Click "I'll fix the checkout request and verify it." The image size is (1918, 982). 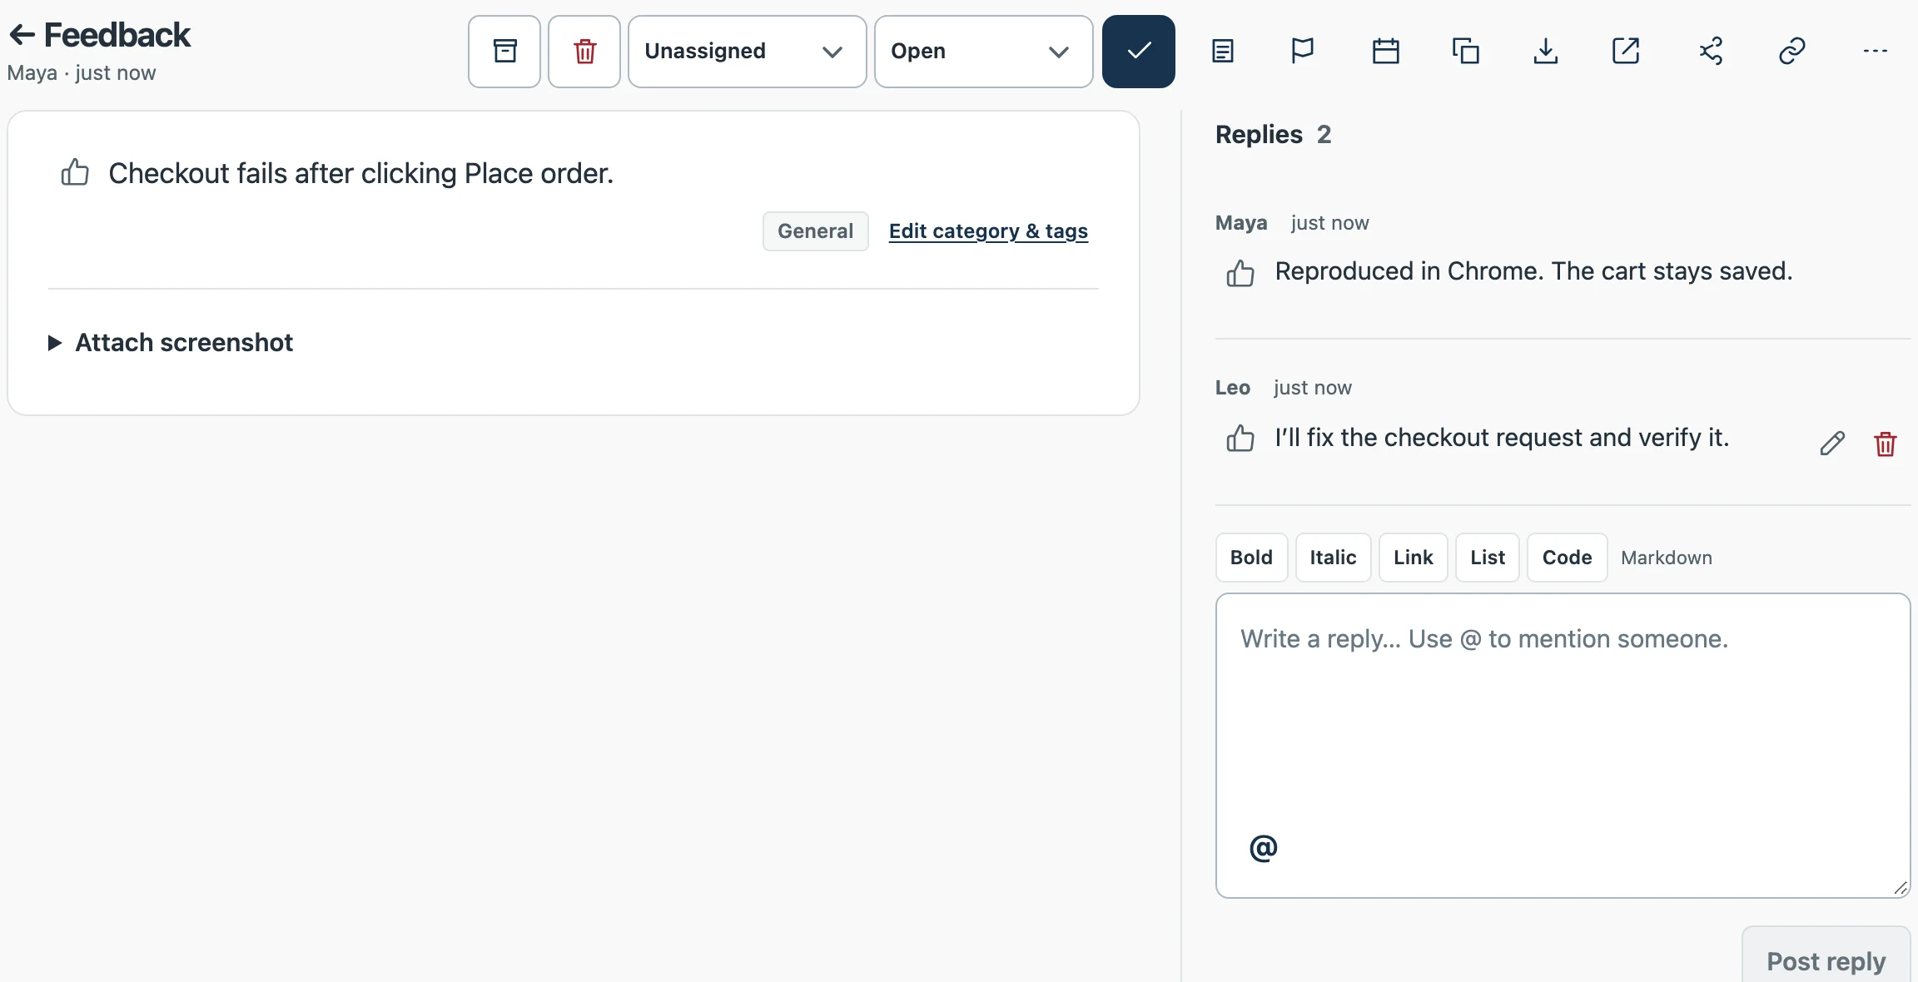(1502, 438)
